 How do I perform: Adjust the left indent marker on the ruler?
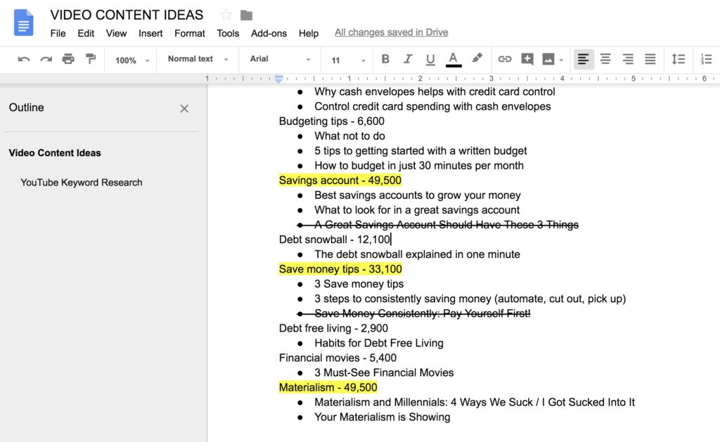(278, 79)
